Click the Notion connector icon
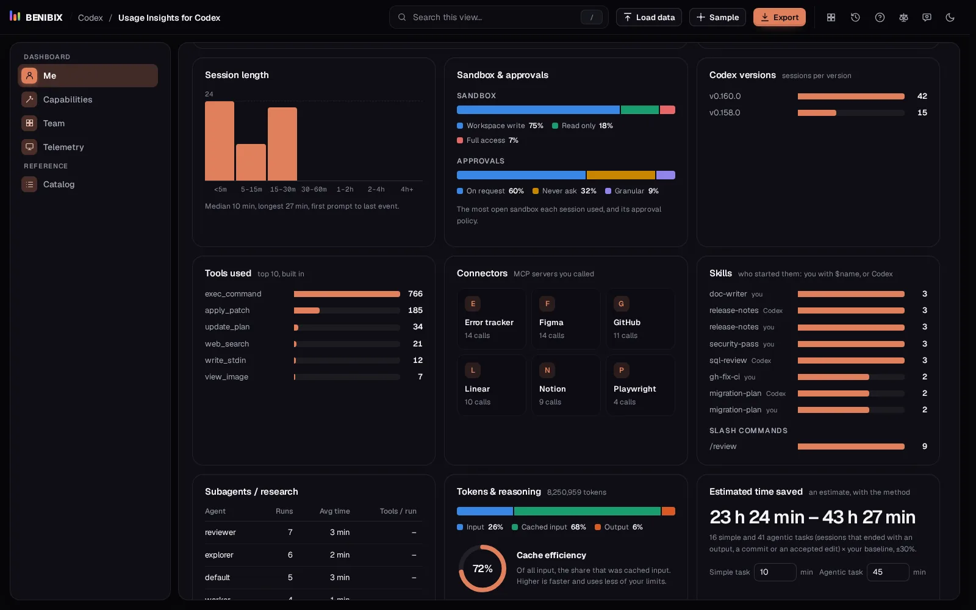Image resolution: width=976 pixels, height=610 pixels. pos(547,370)
